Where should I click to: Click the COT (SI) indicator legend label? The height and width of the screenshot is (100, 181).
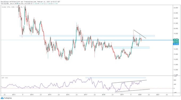pos(5,78)
